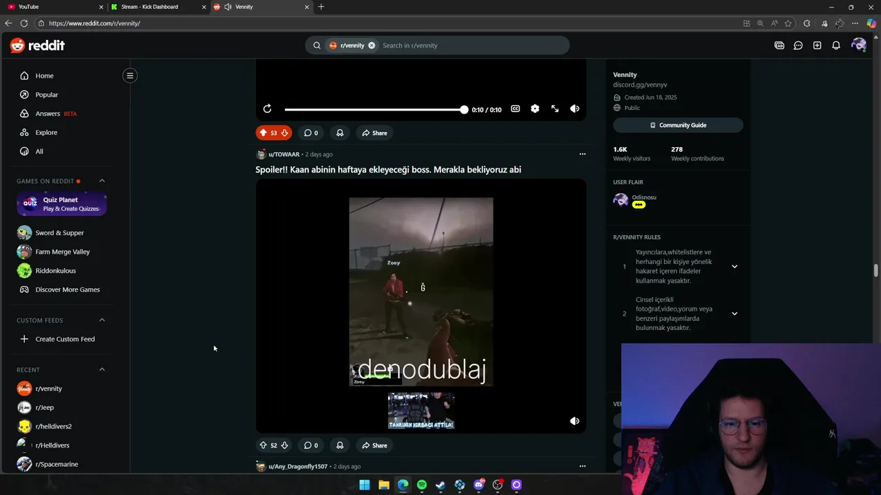Screen dimensions: 881x495
Task: Open u/TOWAAR user profile
Action: pyautogui.click(x=284, y=154)
